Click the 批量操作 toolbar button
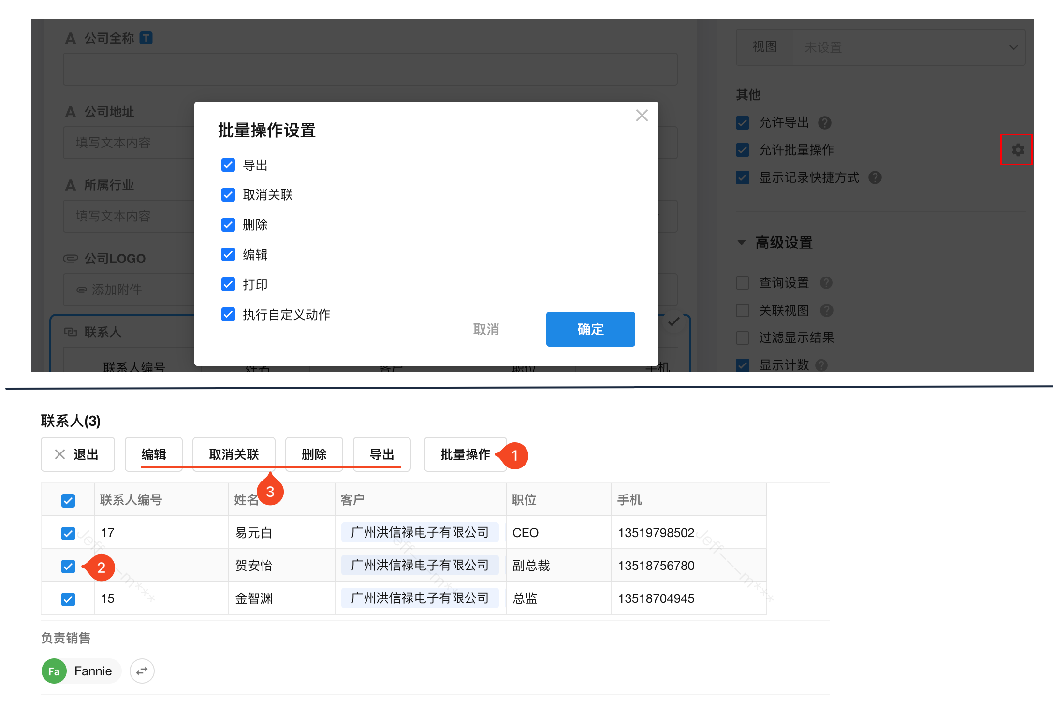This screenshot has width=1053, height=714. (x=465, y=454)
